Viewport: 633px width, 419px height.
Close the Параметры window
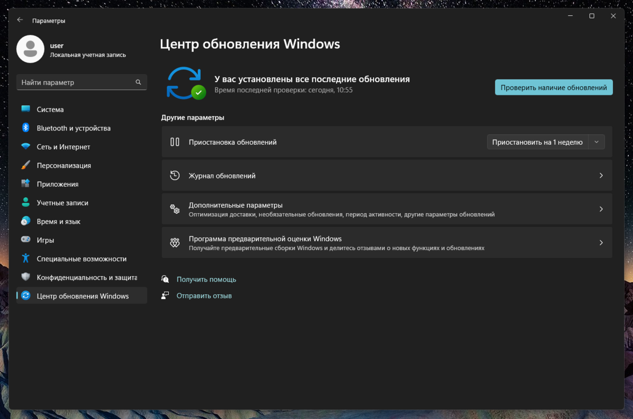613,16
